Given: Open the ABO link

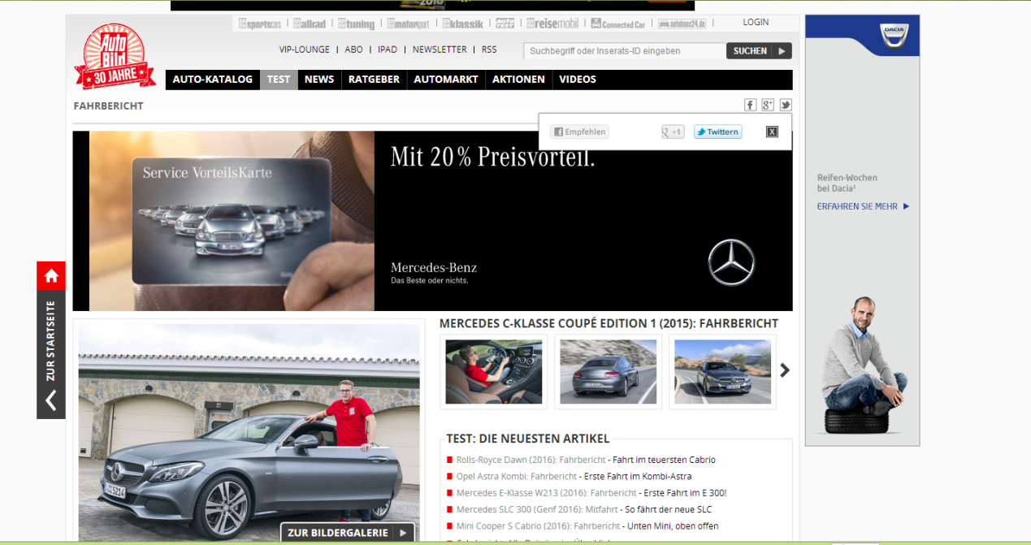Looking at the screenshot, I should point(353,50).
